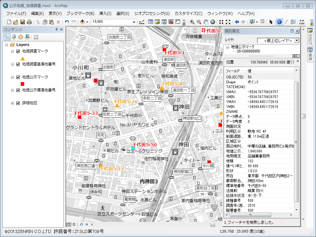This screenshot has width=316, height=237.
Task: Activate the Identify tool
Action: point(279,22)
